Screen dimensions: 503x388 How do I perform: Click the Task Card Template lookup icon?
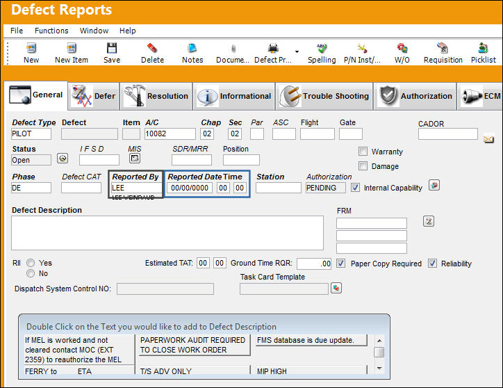(x=336, y=288)
